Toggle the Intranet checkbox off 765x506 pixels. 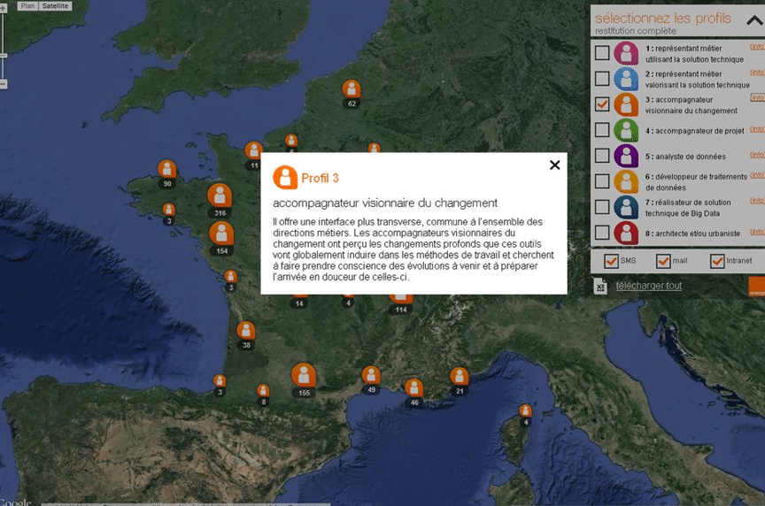pyautogui.click(x=717, y=261)
